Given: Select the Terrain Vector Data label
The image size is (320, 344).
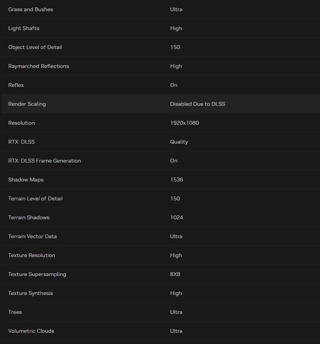Looking at the screenshot, I should click(32, 236).
